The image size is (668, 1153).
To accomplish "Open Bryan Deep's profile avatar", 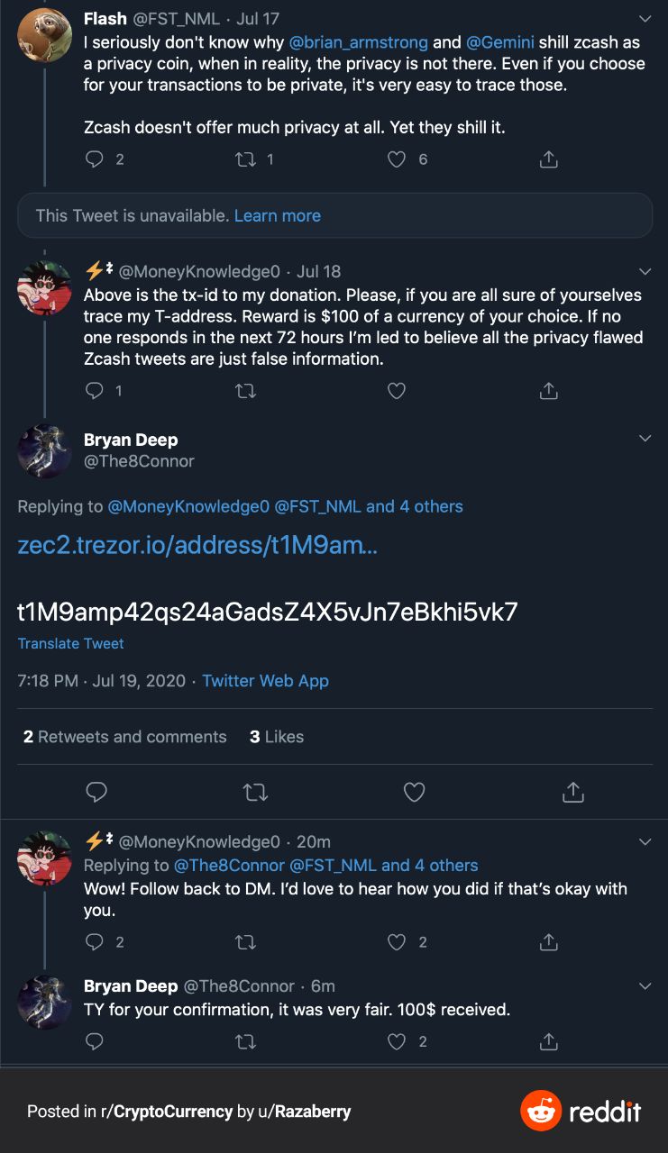I will point(44,452).
